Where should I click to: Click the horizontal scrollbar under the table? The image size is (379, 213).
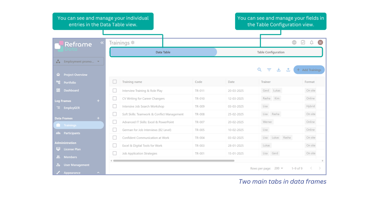174,161
